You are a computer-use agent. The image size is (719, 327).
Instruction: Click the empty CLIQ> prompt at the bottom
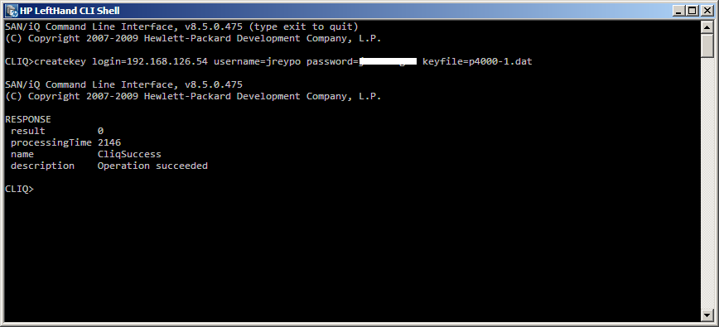pos(19,189)
